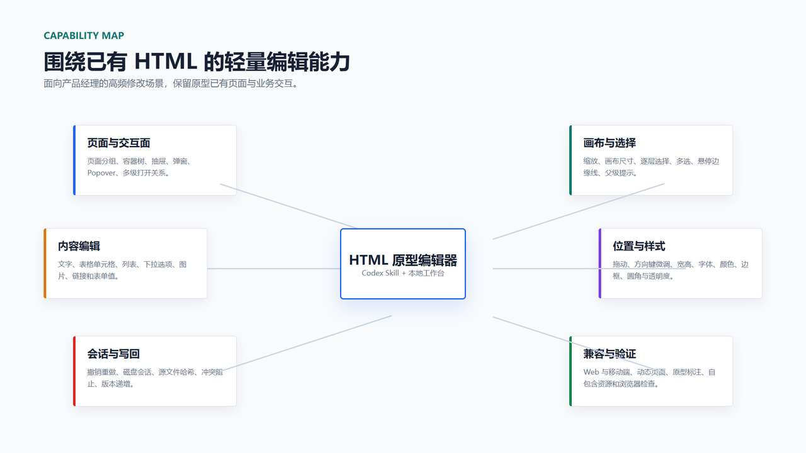Click the Codex Skill + 本地工作台 subtitle
Image resolution: width=806 pixels, height=453 pixels.
(403, 274)
